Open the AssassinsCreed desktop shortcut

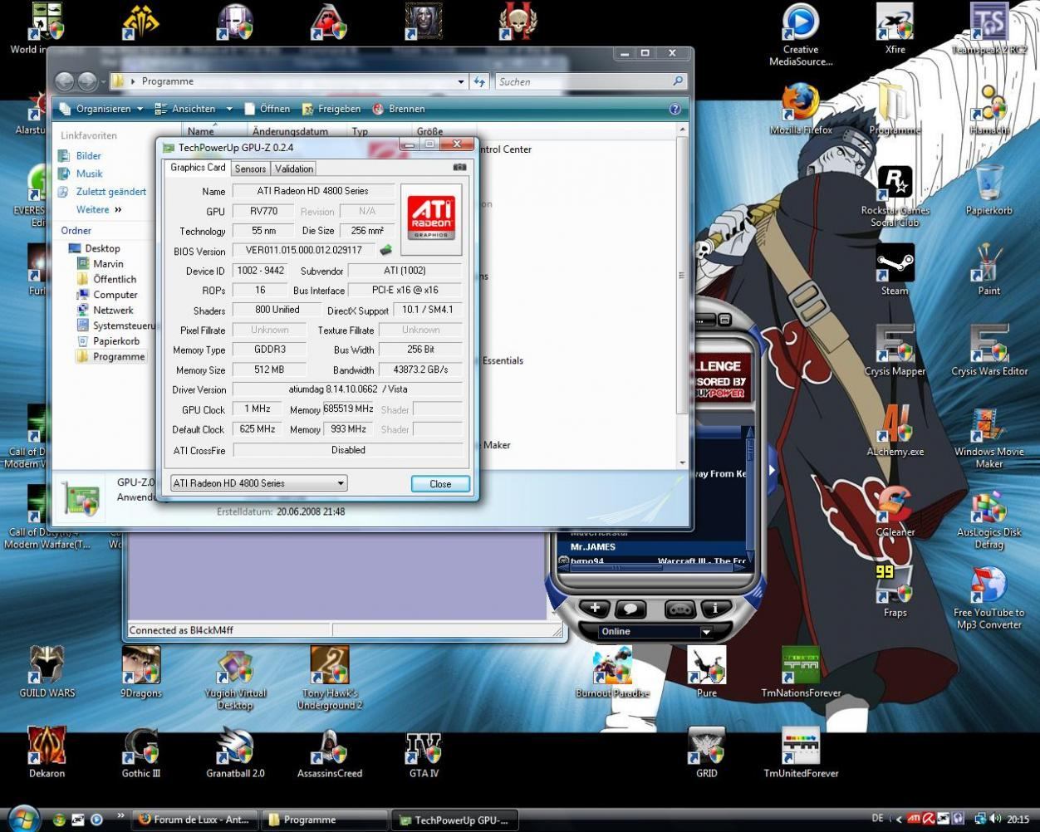tap(330, 753)
